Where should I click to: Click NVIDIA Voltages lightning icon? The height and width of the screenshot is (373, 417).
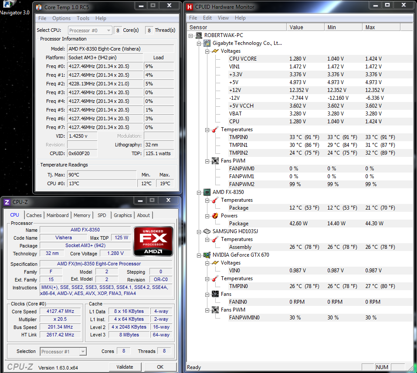(215, 263)
